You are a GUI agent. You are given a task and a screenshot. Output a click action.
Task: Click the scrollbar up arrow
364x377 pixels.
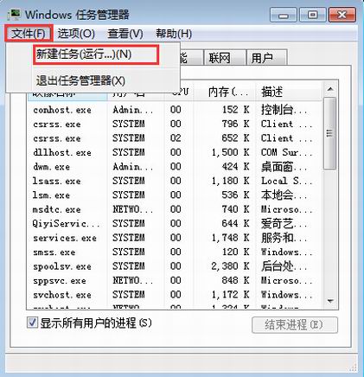coord(330,89)
